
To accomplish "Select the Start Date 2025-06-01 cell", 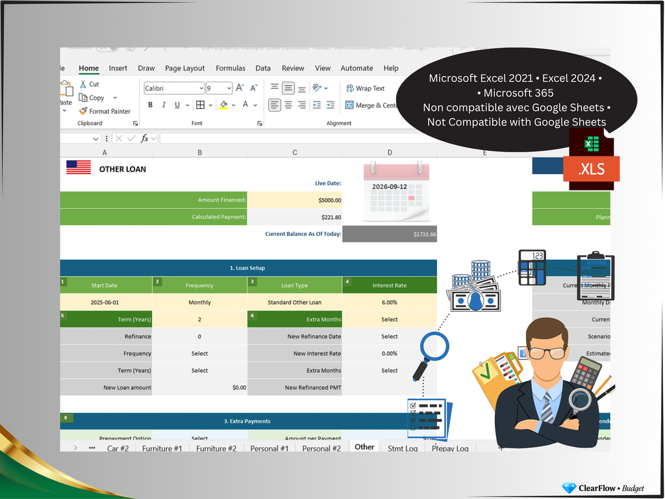I will coord(105,302).
